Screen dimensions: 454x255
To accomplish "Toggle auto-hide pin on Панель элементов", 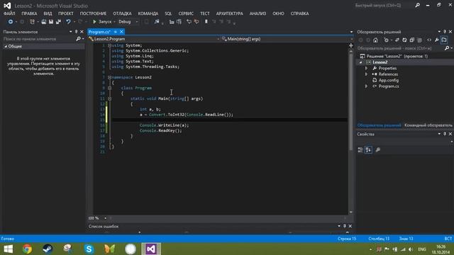I will [x=76, y=31].
